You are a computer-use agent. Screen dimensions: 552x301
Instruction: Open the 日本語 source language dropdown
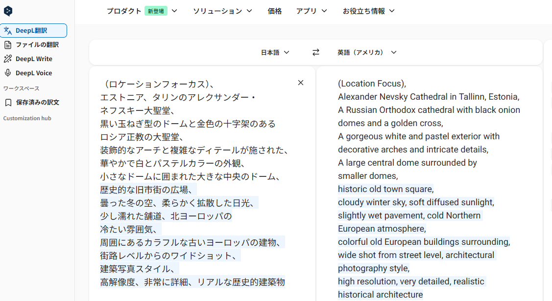pos(275,52)
